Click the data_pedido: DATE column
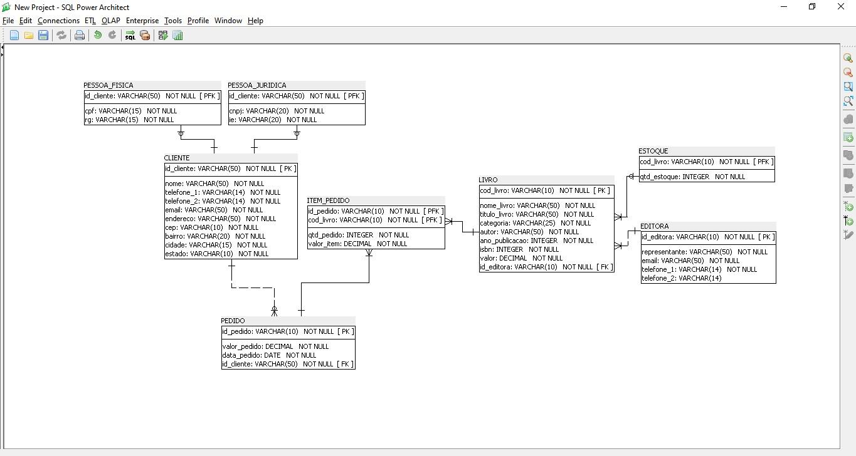856x456 pixels. (270, 355)
